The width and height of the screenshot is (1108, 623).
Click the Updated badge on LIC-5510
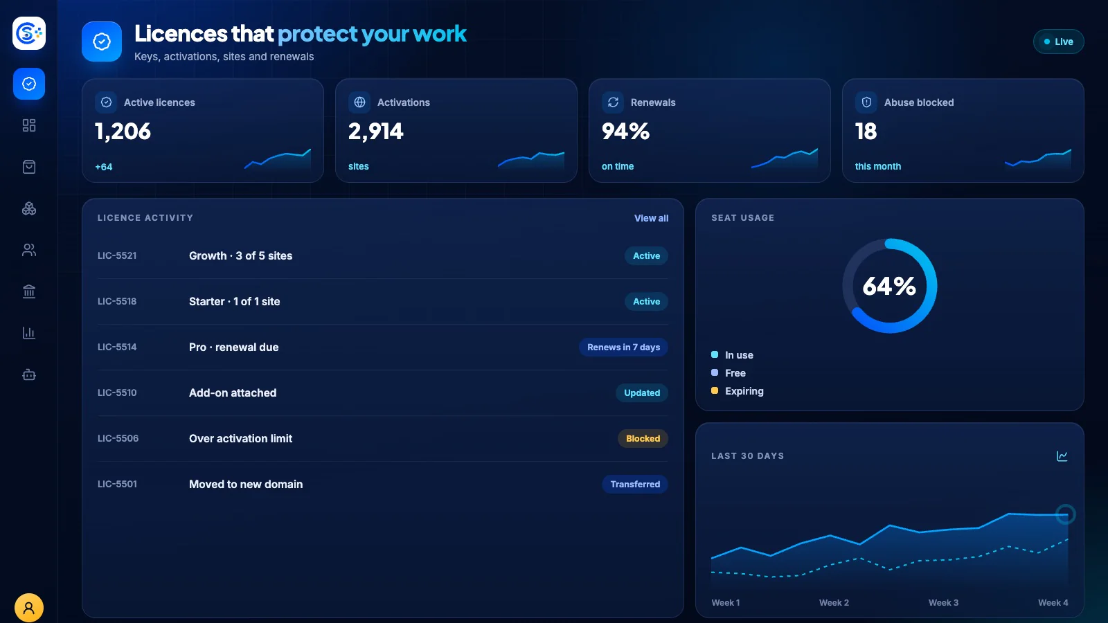click(x=642, y=393)
